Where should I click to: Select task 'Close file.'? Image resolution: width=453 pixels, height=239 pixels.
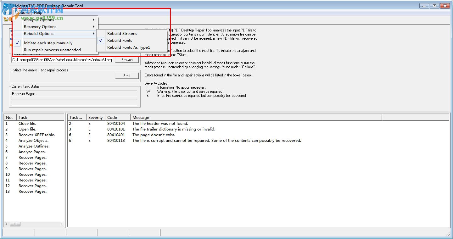pyautogui.click(x=27, y=124)
